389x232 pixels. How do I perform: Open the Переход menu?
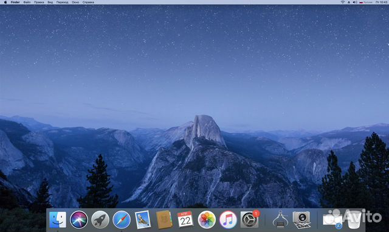point(62,2)
